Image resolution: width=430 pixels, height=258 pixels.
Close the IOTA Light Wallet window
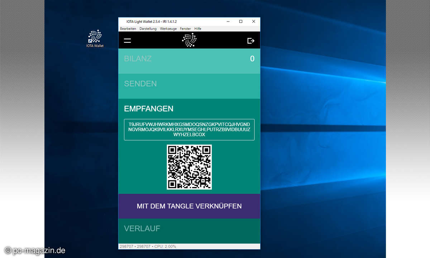click(x=254, y=21)
